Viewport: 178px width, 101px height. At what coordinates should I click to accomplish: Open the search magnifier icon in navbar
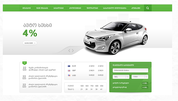147,8
